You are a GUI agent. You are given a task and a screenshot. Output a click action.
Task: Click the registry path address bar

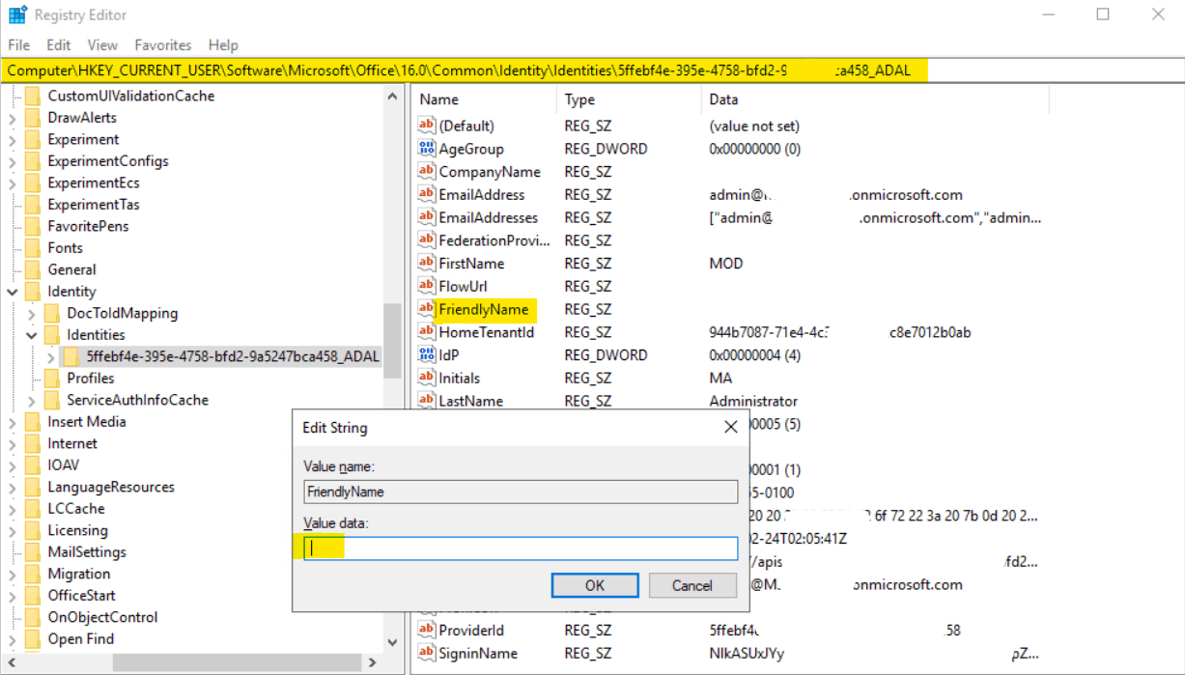(592, 70)
